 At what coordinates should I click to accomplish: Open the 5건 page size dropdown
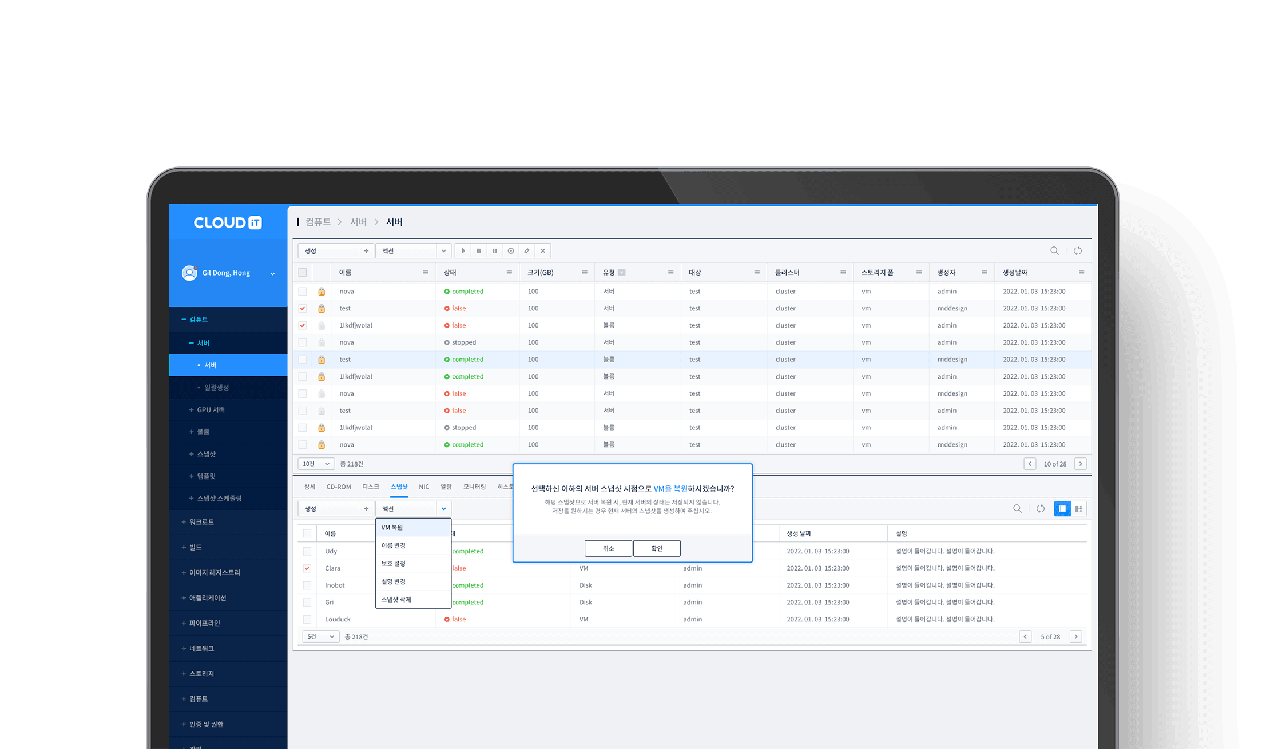320,636
